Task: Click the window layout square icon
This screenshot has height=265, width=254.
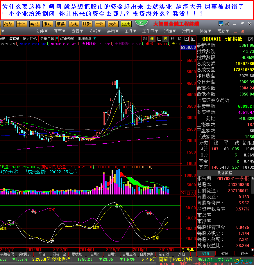Action: coord(187,39)
